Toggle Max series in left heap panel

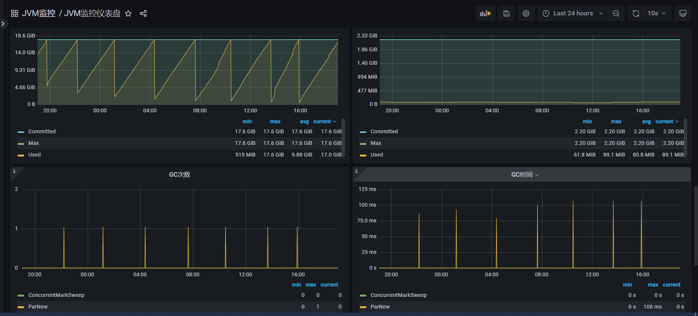click(x=34, y=143)
